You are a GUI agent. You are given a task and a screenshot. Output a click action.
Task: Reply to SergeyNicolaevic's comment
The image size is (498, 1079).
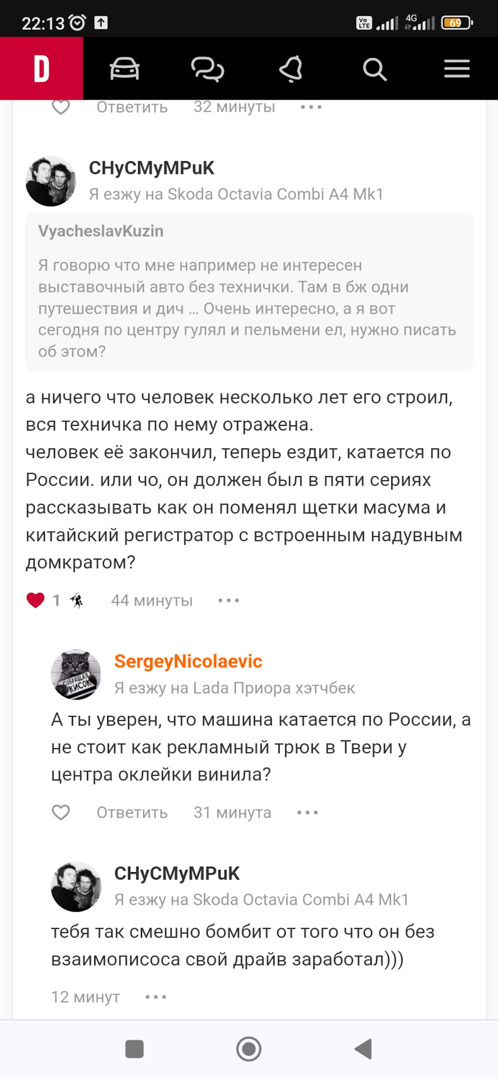[x=132, y=812]
